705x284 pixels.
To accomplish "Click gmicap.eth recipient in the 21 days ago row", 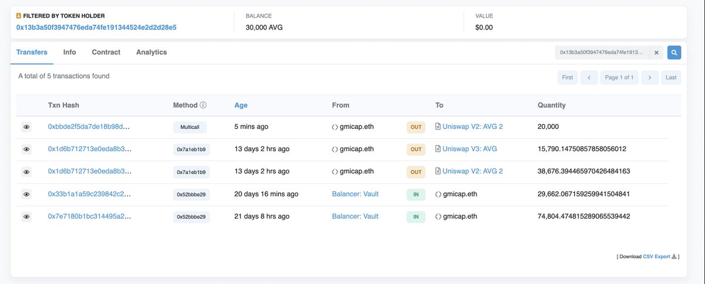I will [459, 216].
